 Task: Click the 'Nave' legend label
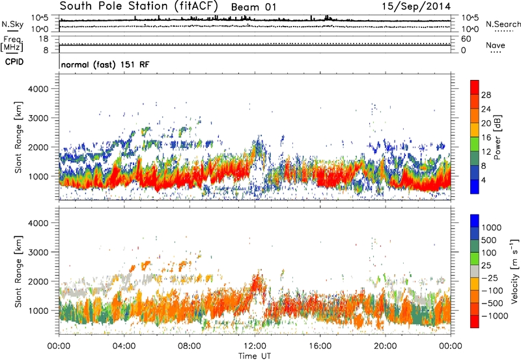click(496, 45)
